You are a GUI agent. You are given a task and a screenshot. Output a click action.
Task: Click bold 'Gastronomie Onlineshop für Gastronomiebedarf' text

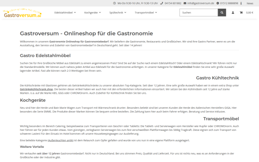click(79, 41)
